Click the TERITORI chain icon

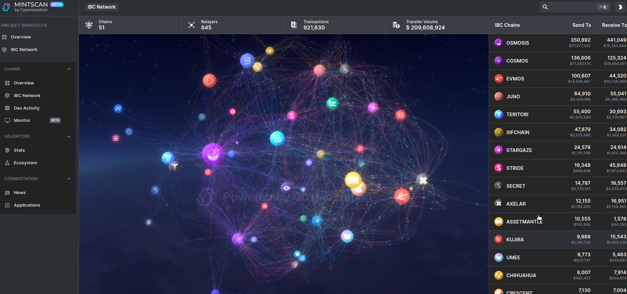tap(499, 115)
